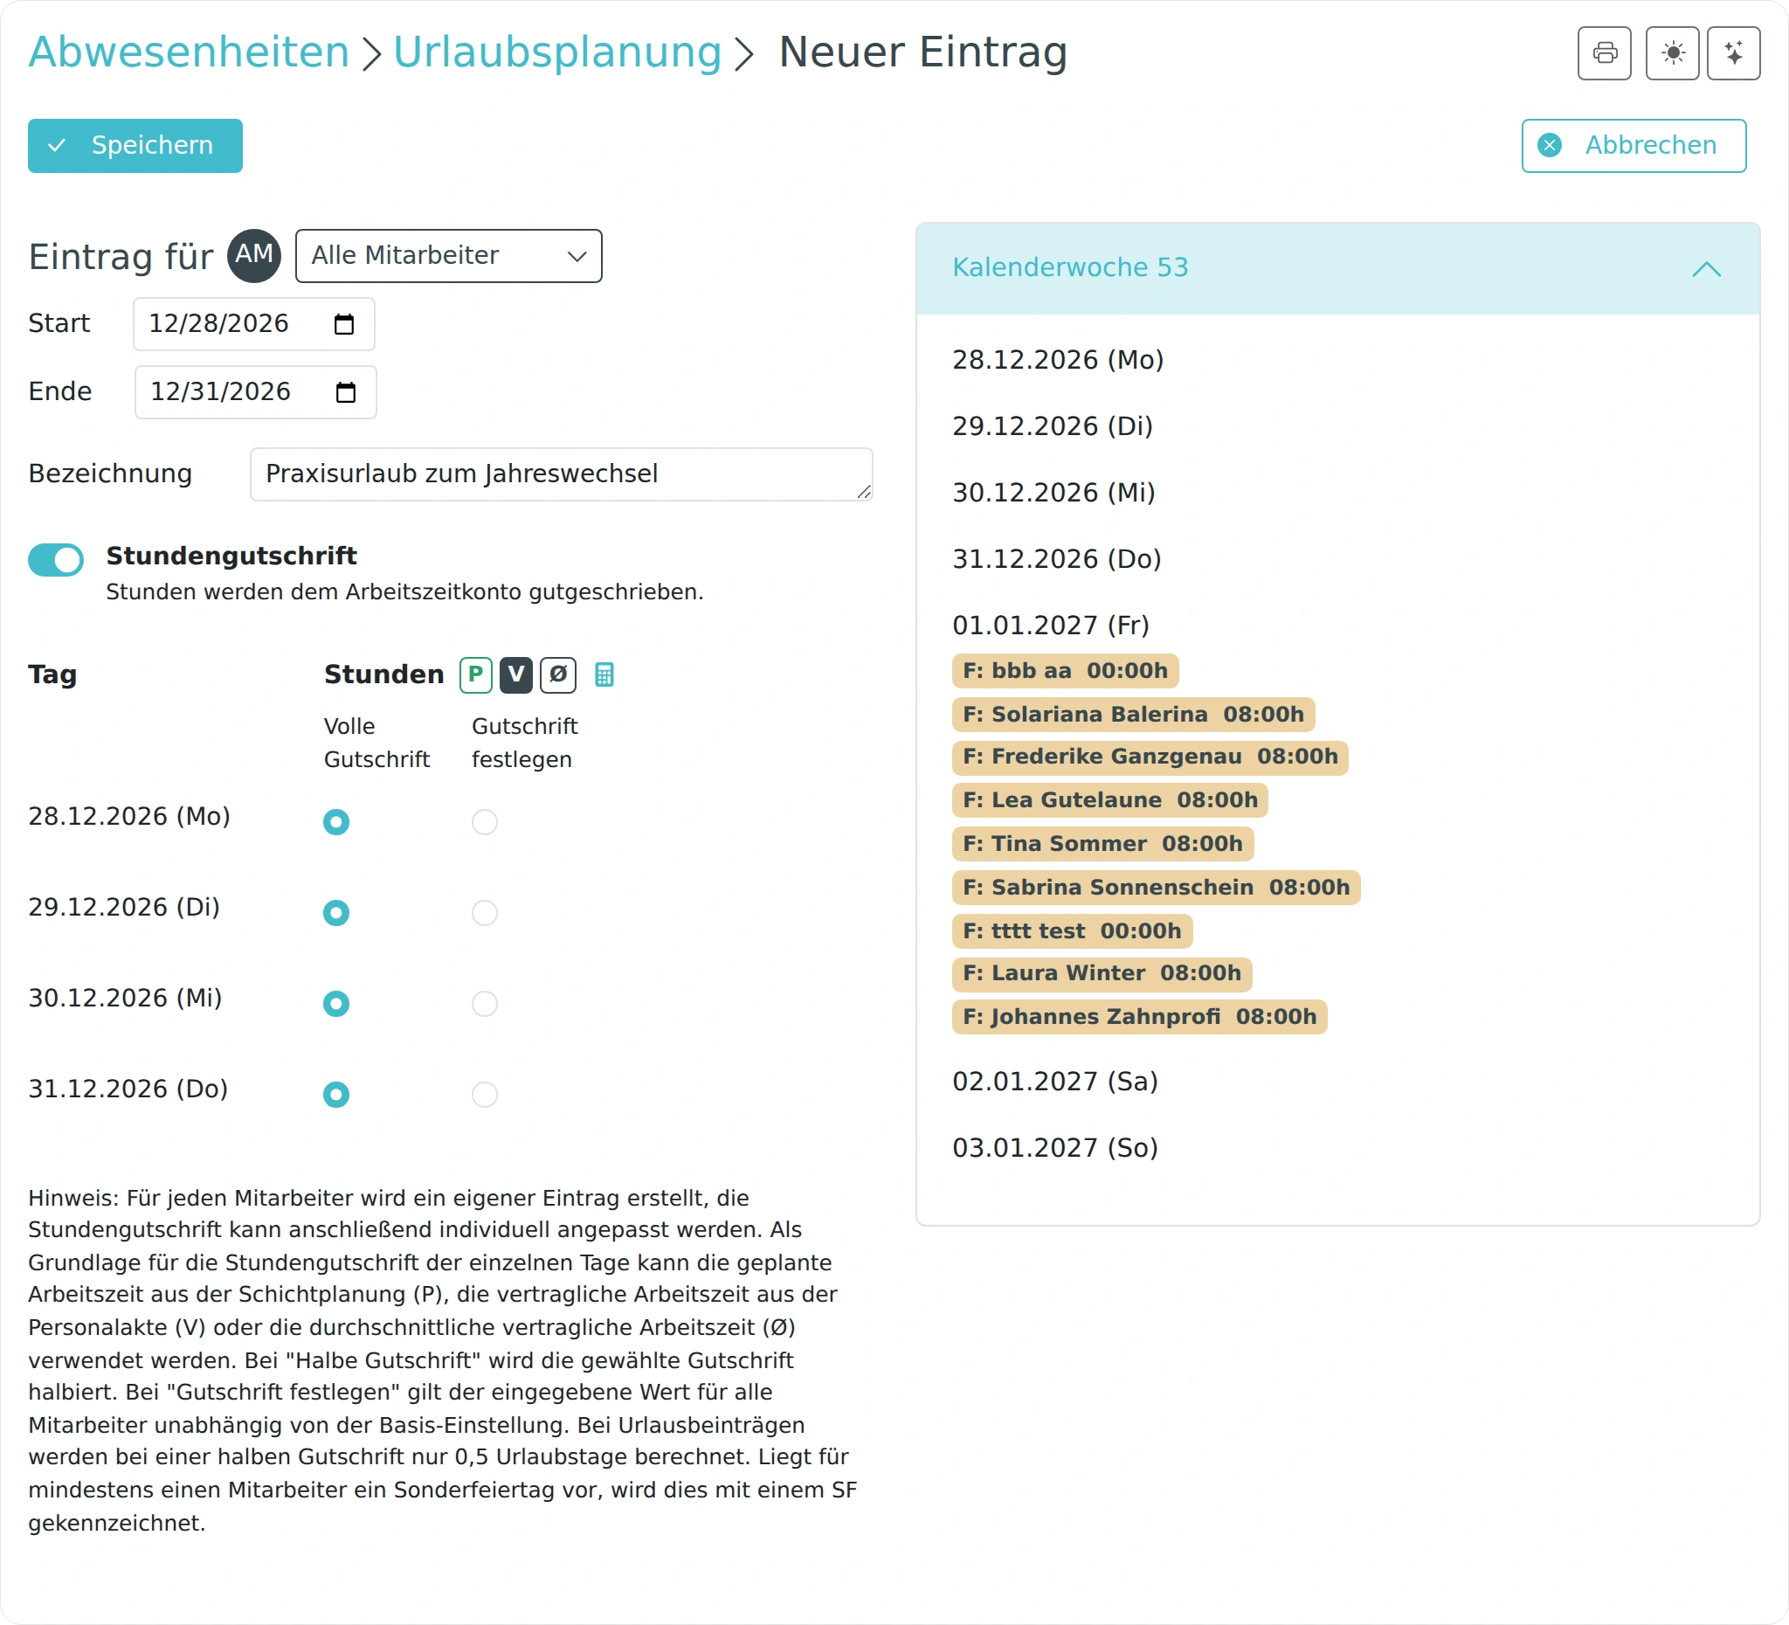
Task: Click the F: Tina Sommer 08:00h tag
Action: coord(1103,844)
